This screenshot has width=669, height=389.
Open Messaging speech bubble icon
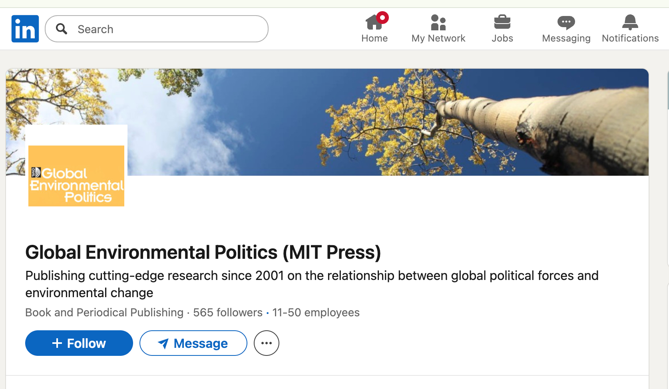pos(566,23)
